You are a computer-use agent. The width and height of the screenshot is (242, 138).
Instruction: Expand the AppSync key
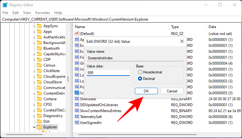34,26
